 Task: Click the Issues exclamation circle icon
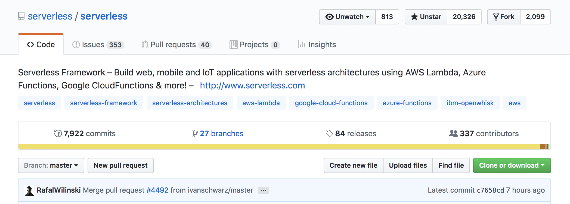click(76, 44)
